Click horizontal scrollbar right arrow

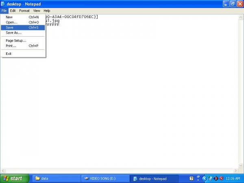pyautogui.click(x=235, y=171)
